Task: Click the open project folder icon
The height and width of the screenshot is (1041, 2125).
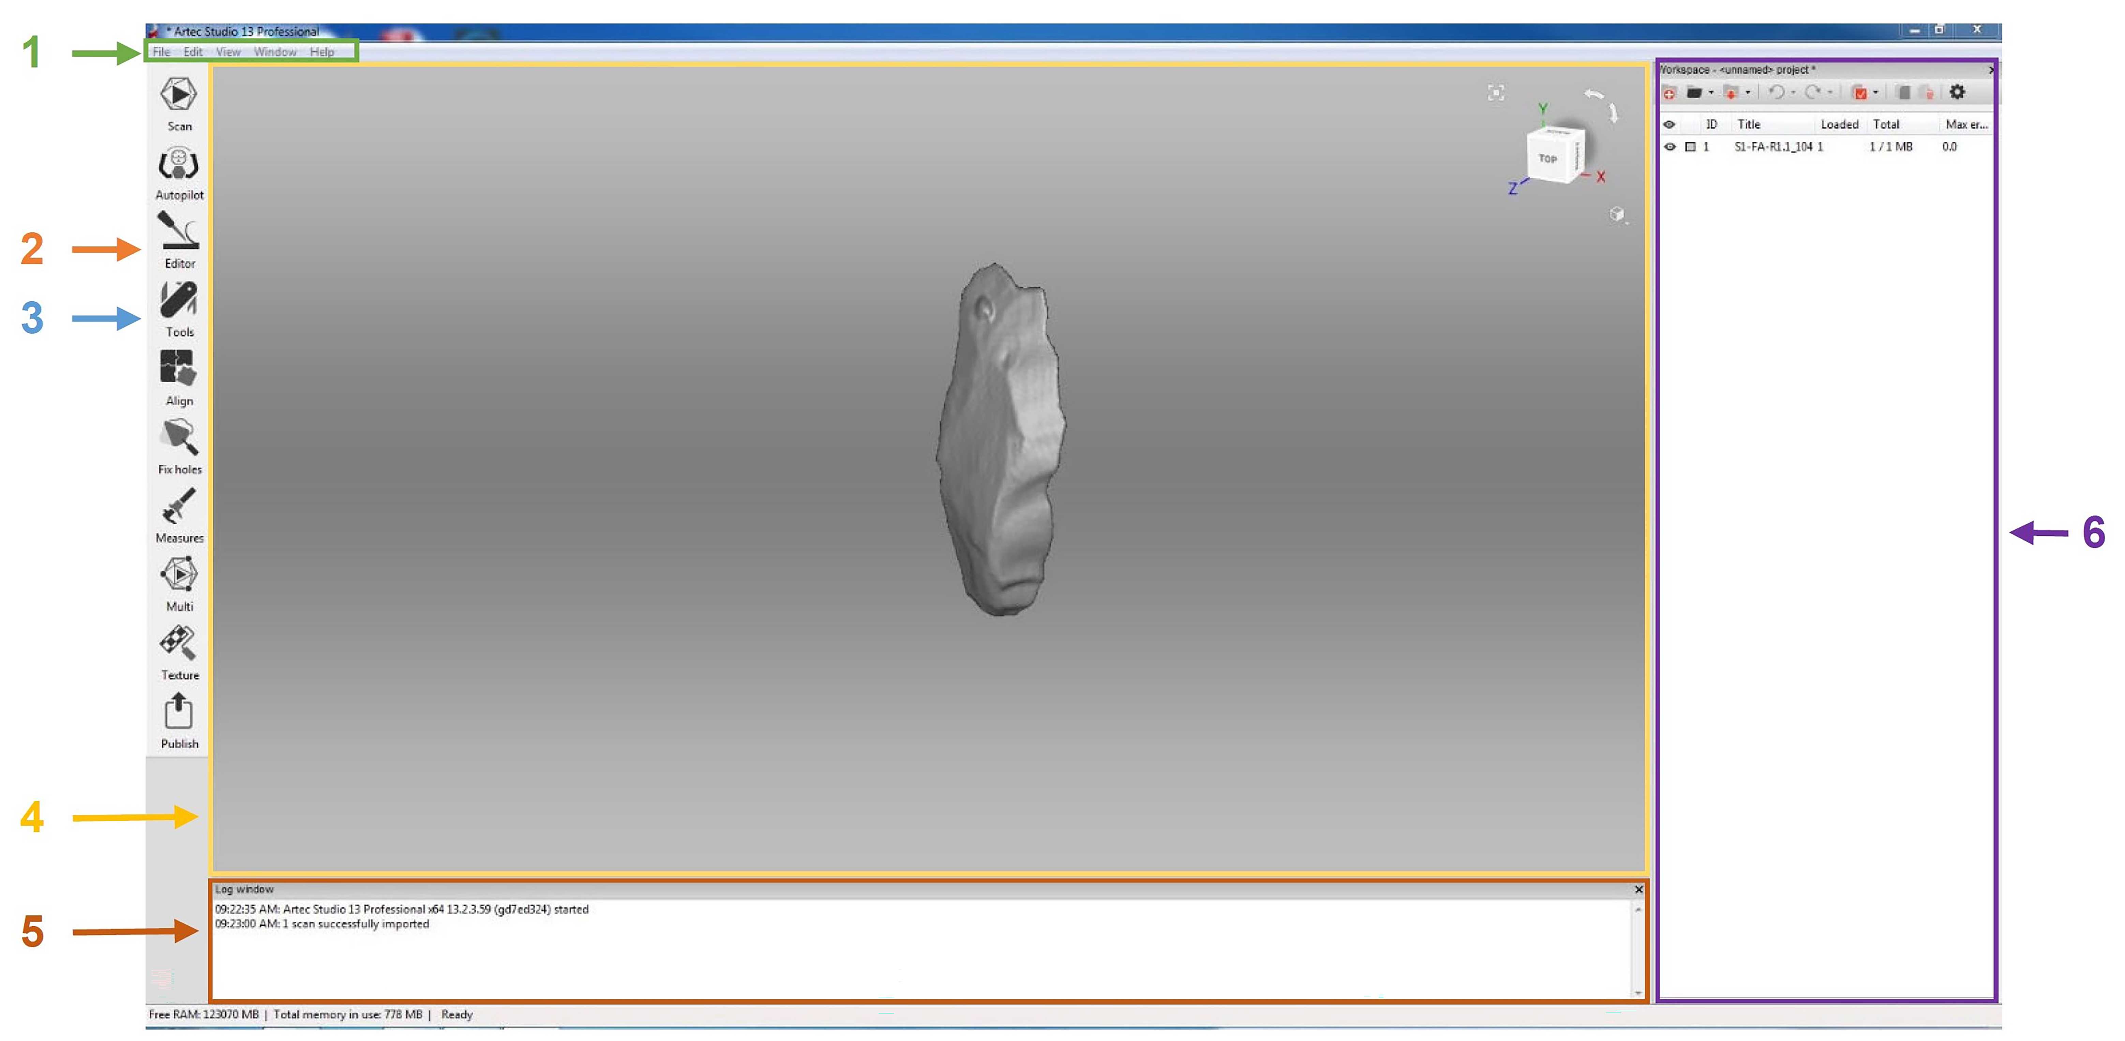Action: [x=1694, y=92]
